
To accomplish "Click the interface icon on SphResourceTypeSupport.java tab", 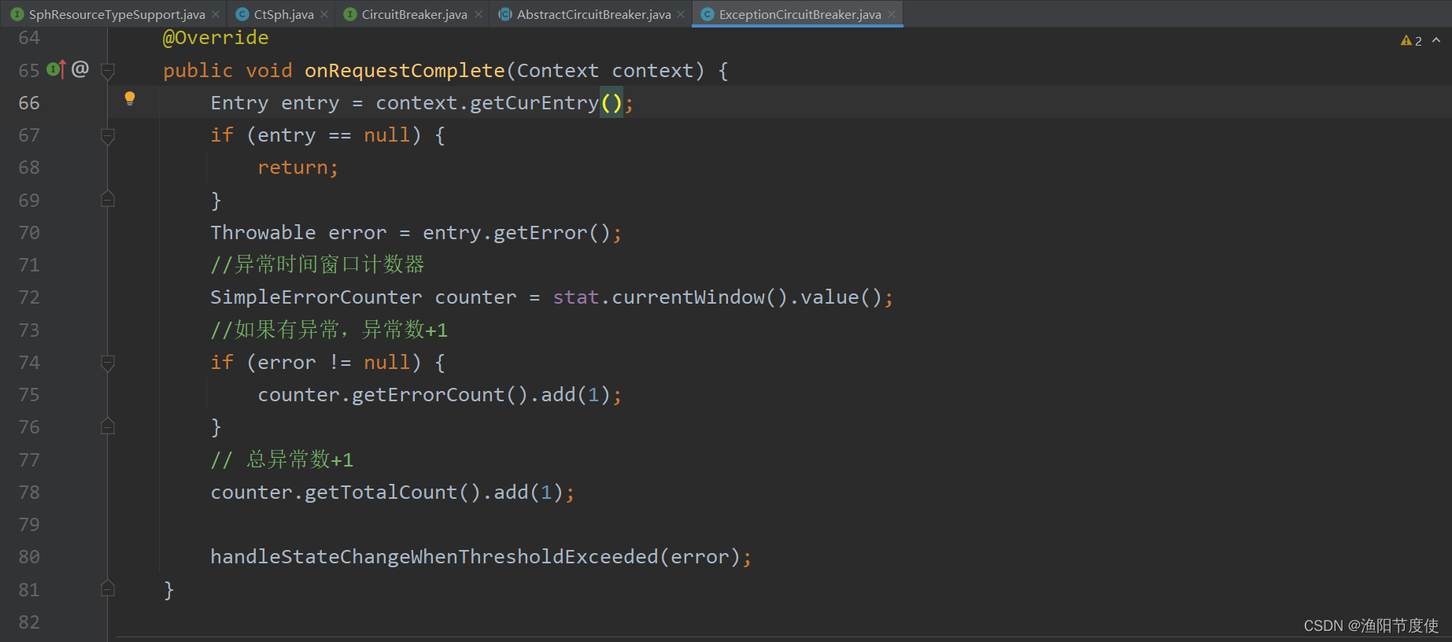I will [x=17, y=14].
